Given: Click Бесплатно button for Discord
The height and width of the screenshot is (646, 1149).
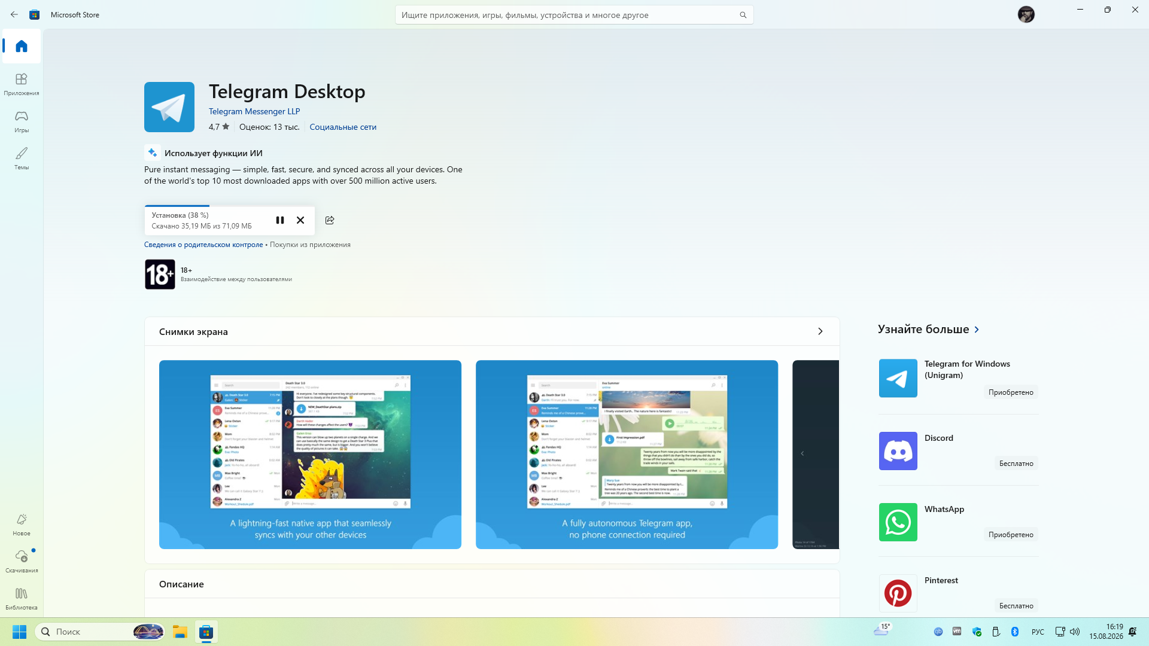Looking at the screenshot, I should click(1016, 464).
